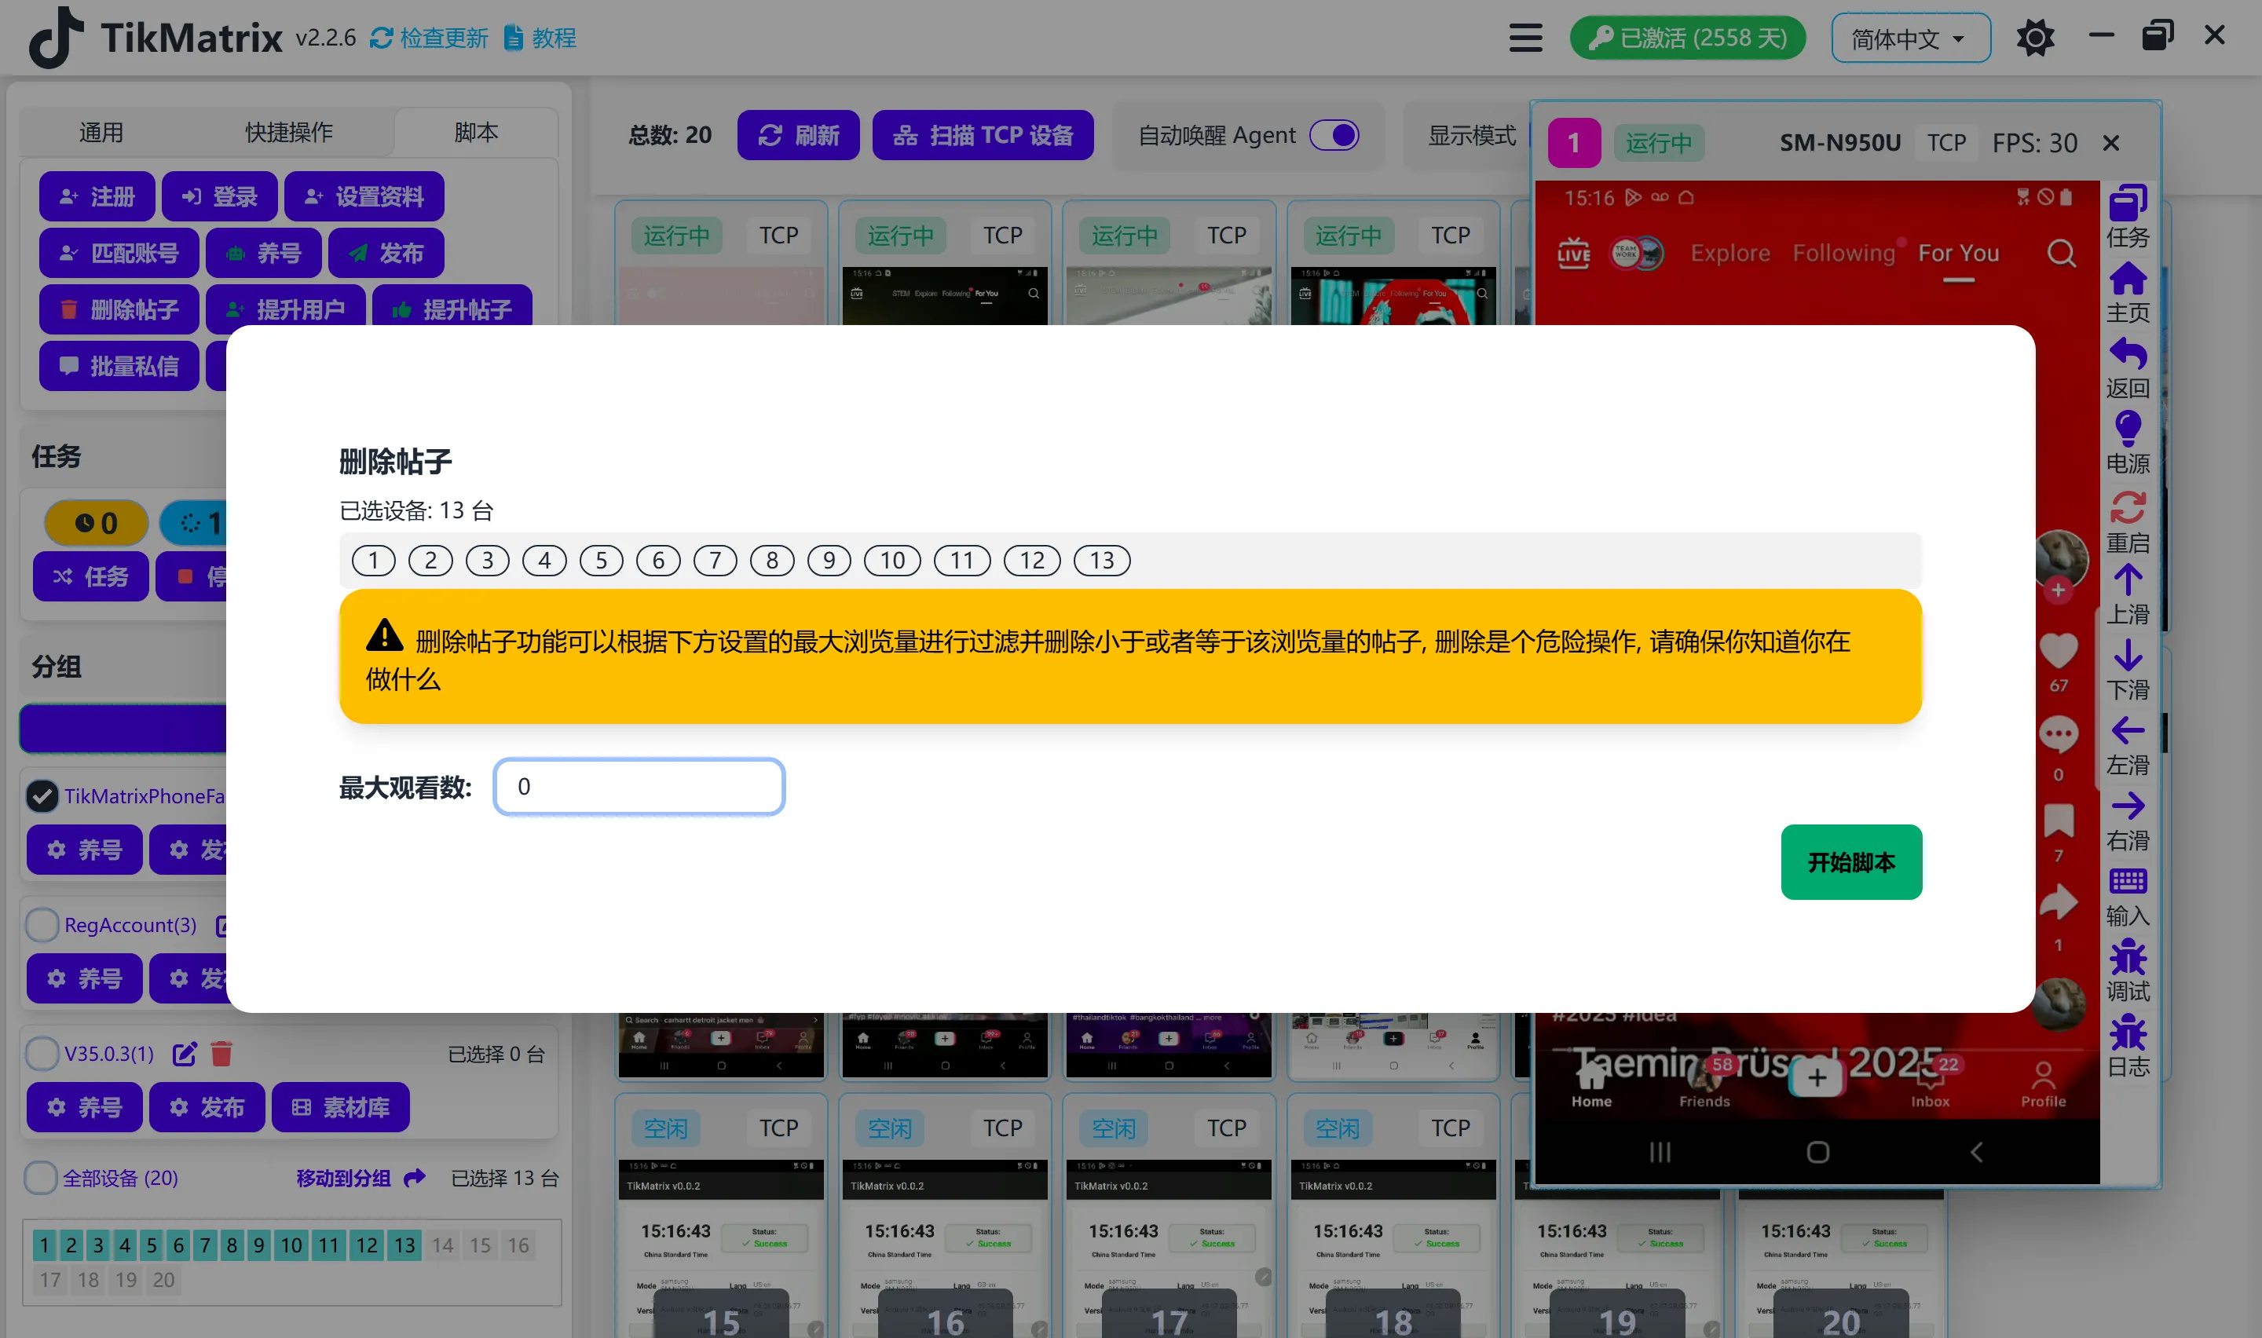
Task: Open the settings gear in the title bar
Action: 2036,37
